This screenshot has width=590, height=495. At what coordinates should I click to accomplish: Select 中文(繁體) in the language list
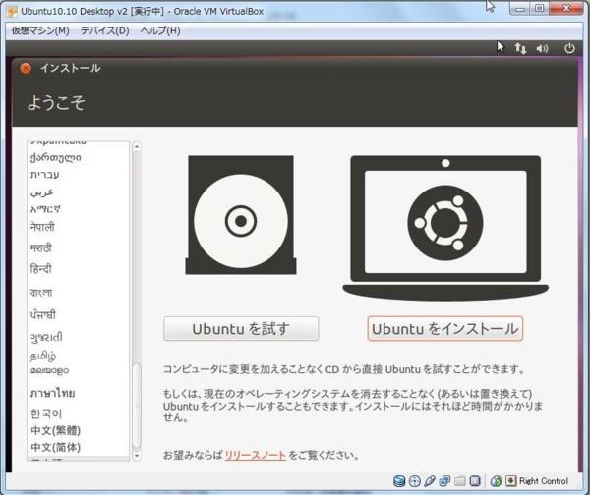point(56,430)
